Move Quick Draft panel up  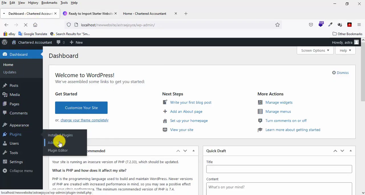click(x=335, y=151)
